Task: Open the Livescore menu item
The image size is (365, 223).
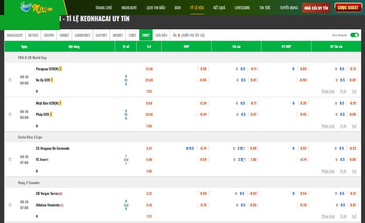Action: click(x=242, y=8)
